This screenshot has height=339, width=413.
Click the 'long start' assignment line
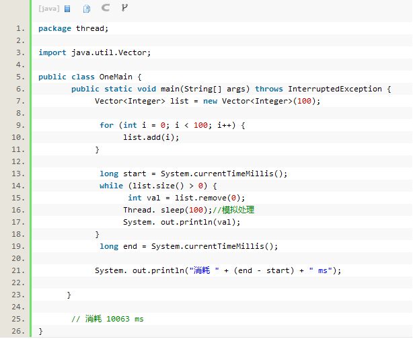tap(193, 174)
